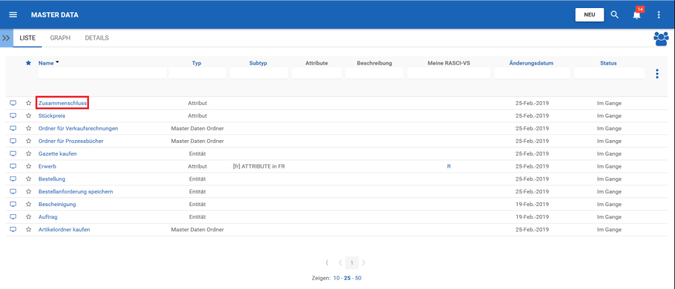Image resolution: width=675 pixels, height=289 pixels.
Task: Switch to the GRAPH tab
Action: 60,38
